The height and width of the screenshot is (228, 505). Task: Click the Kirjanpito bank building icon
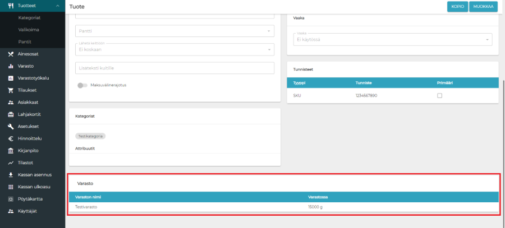[11, 151]
